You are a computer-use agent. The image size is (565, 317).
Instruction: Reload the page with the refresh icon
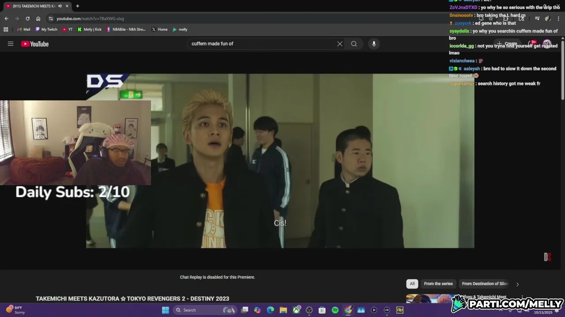pos(27,18)
